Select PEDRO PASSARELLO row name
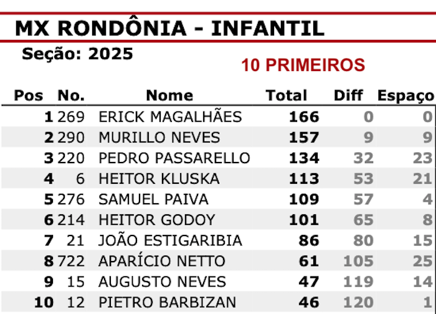The image size is (436, 314). pyautogui.click(x=174, y=158)
